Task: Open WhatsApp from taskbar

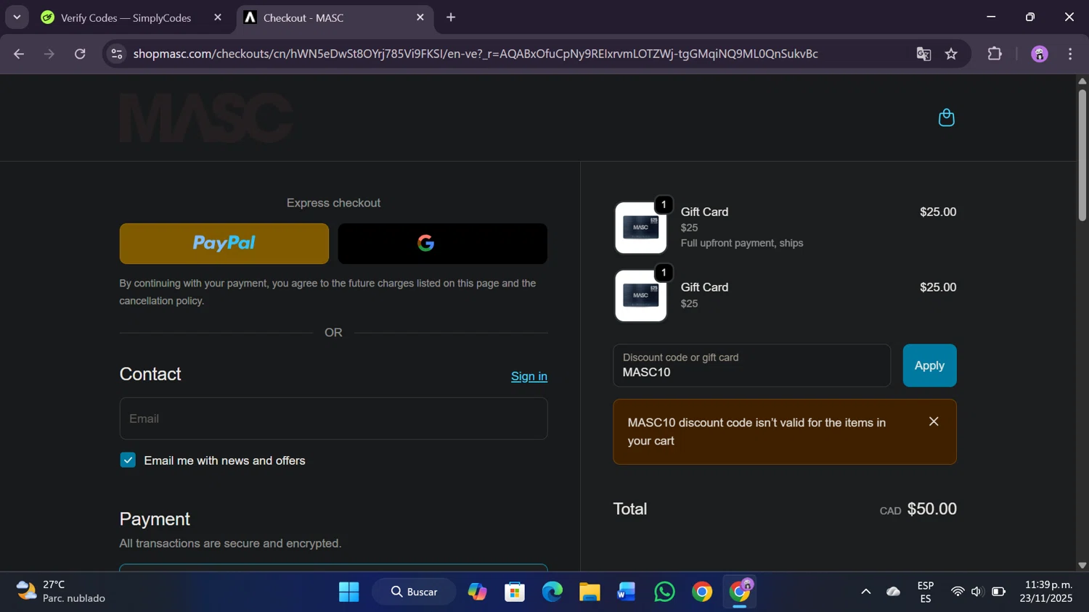Action: (x=664, y=592)
